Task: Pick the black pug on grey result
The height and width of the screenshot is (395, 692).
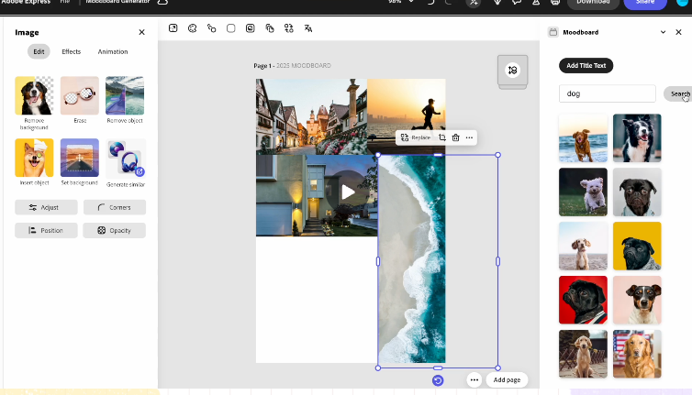Action: [x=637, y=192]
